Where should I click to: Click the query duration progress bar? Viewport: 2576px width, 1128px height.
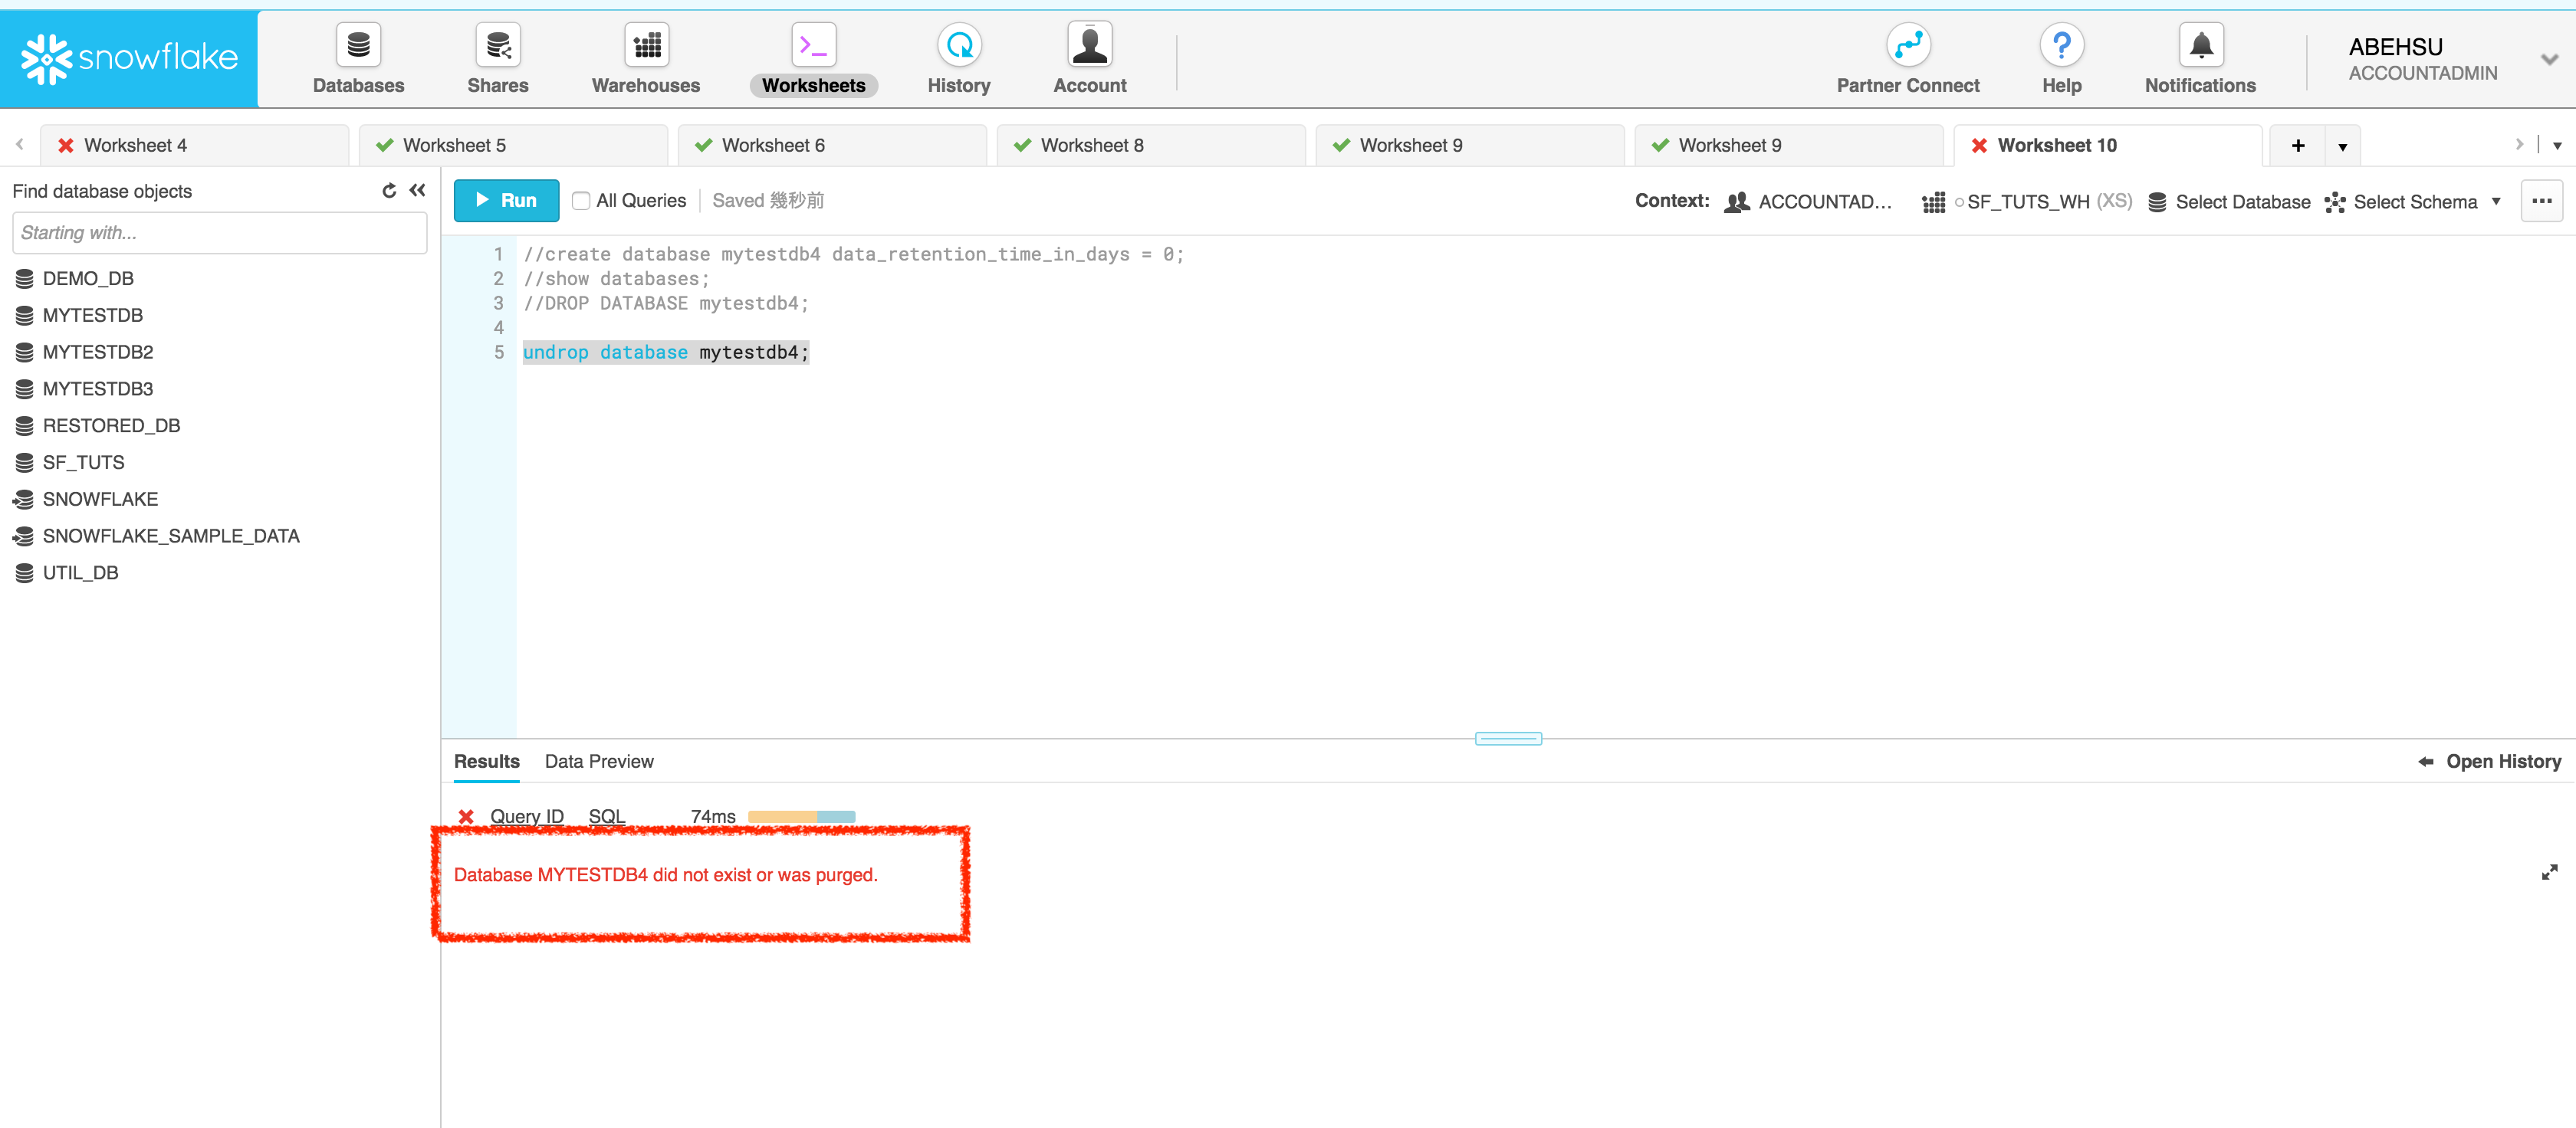[801, 818]
